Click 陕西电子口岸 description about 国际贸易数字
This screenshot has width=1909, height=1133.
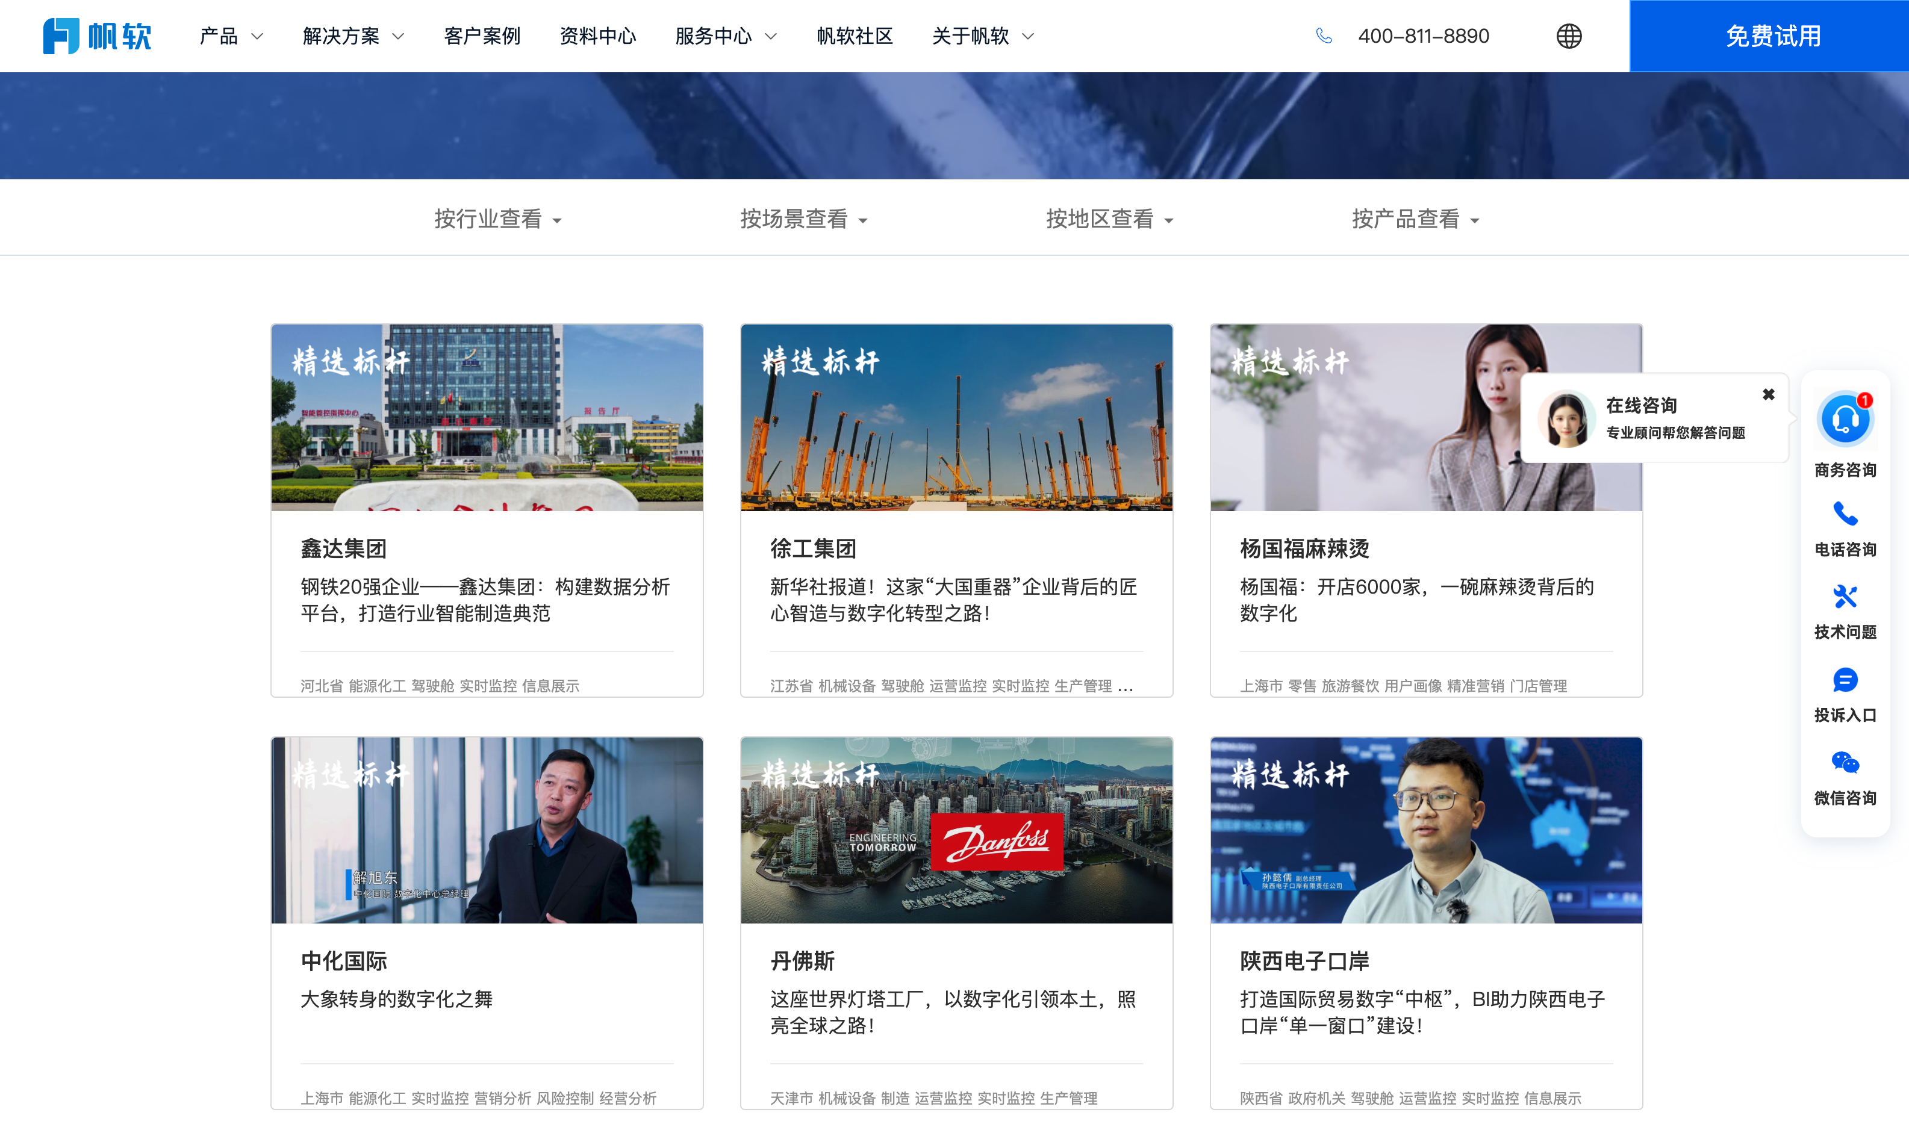(1422, 1011)
